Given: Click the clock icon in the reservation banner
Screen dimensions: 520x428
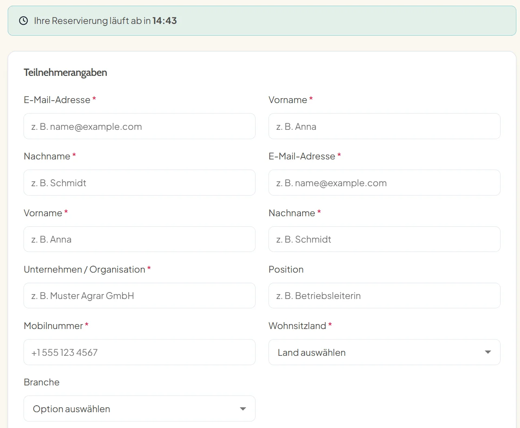Looking at the screenshot, I should (x=24, y=21).
